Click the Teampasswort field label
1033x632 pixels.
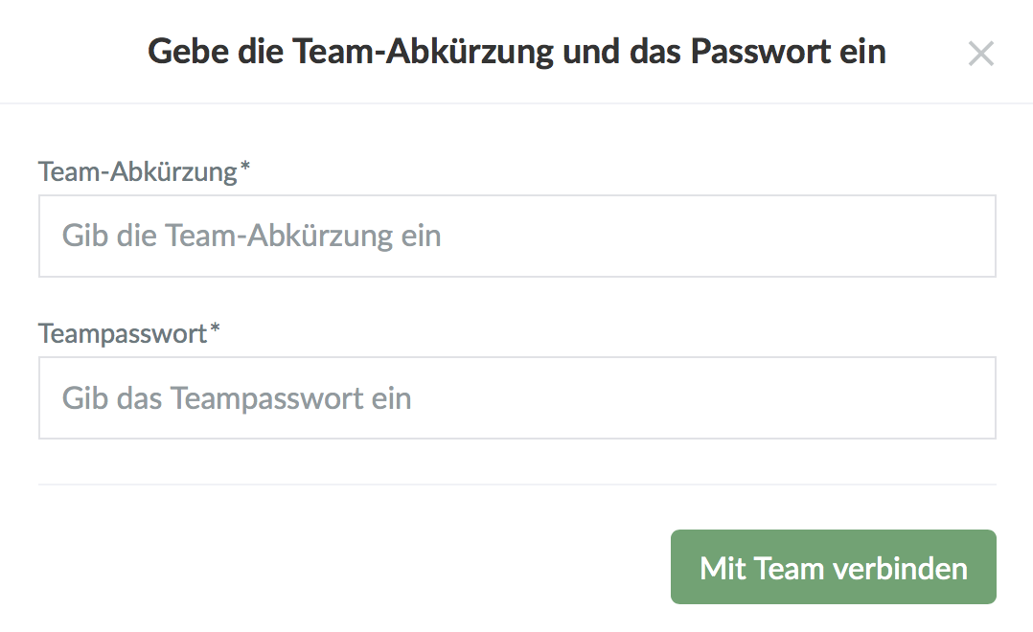coord(122,333)
